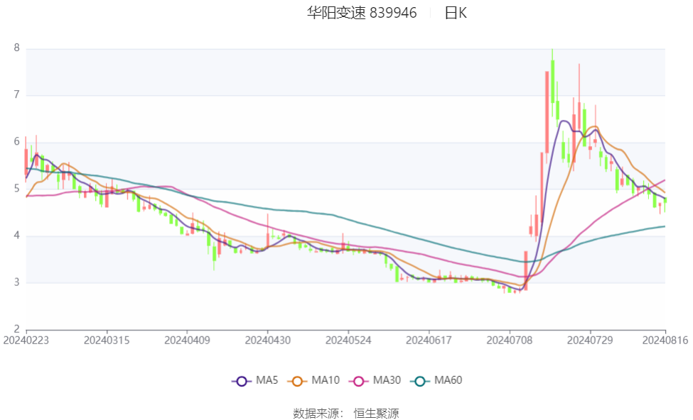The width and height of the screenshot is (693, 420).
Task: Click the tallest green candlestick reaching 8
Action: point(552,82)
